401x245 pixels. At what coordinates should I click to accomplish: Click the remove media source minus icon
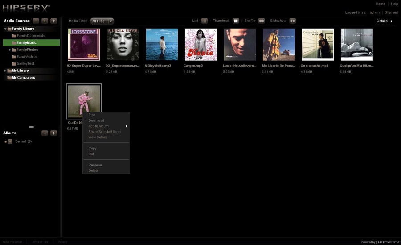click(36, 21)
